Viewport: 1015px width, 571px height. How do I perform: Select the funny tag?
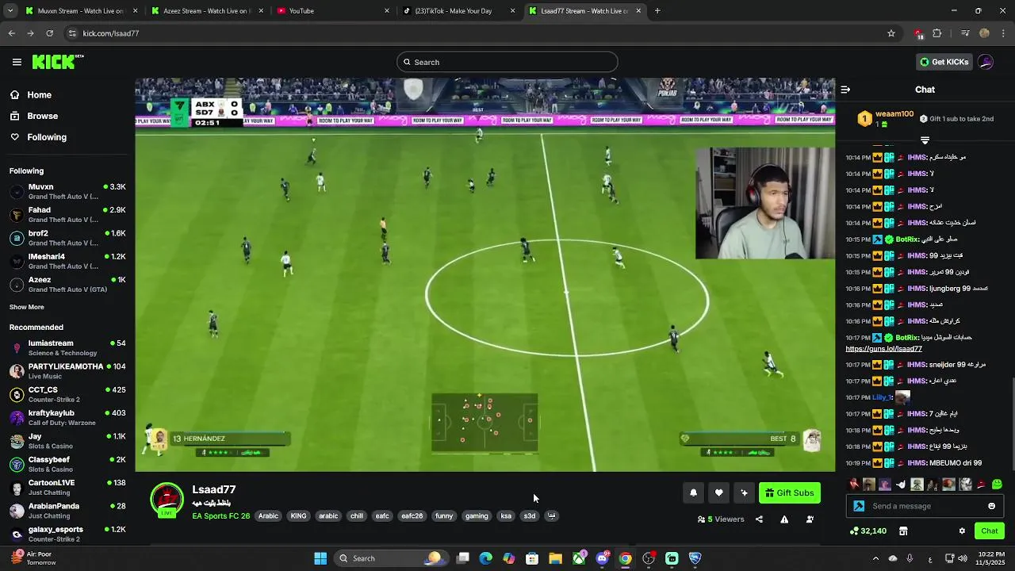[x=444, y=516]
